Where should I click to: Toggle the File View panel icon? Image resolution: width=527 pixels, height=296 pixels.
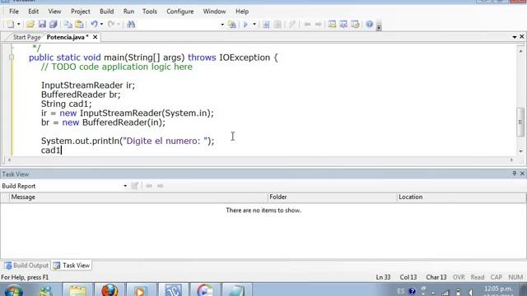pos(332,24)
